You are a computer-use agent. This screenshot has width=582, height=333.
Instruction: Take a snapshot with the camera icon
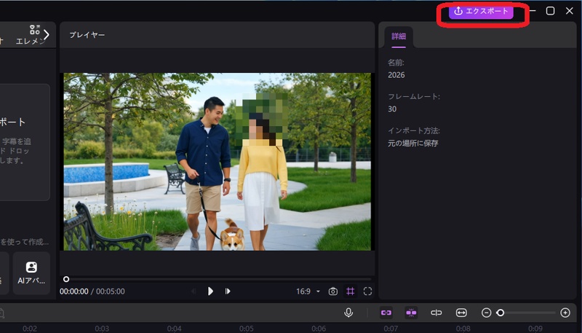coord(333,291)
